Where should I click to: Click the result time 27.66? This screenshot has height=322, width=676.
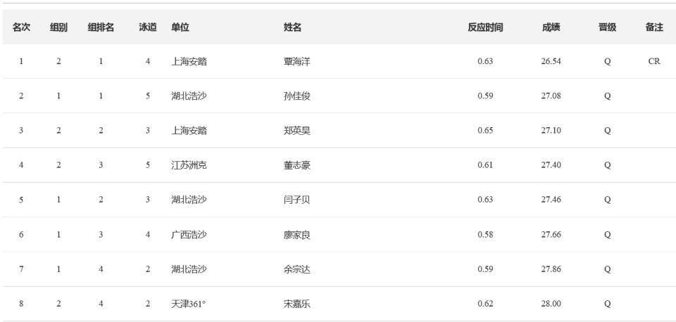point(551,235)
